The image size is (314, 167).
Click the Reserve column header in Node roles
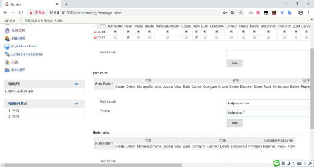point(269,146)
